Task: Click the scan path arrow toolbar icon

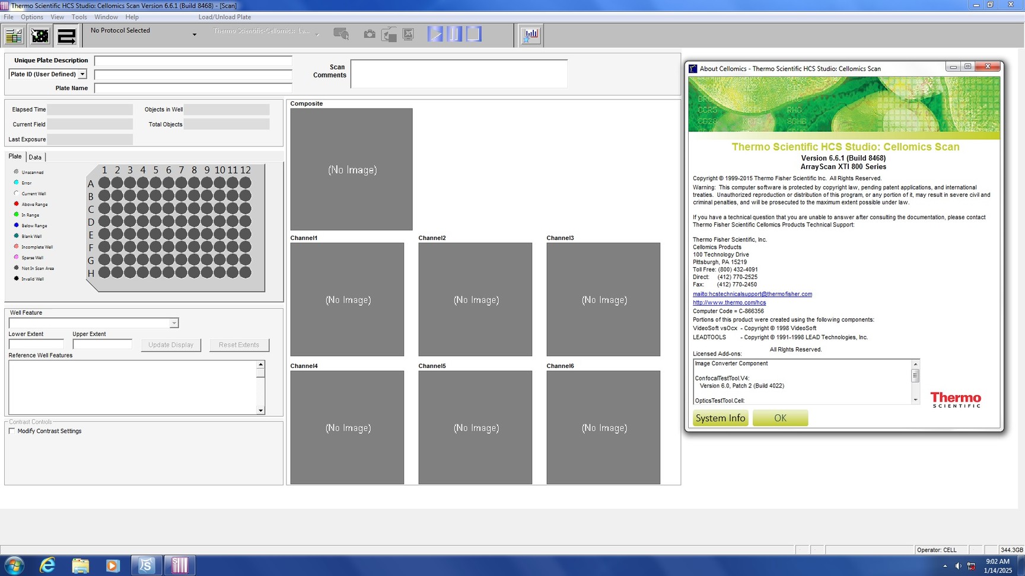Action: tap(66, 36)
